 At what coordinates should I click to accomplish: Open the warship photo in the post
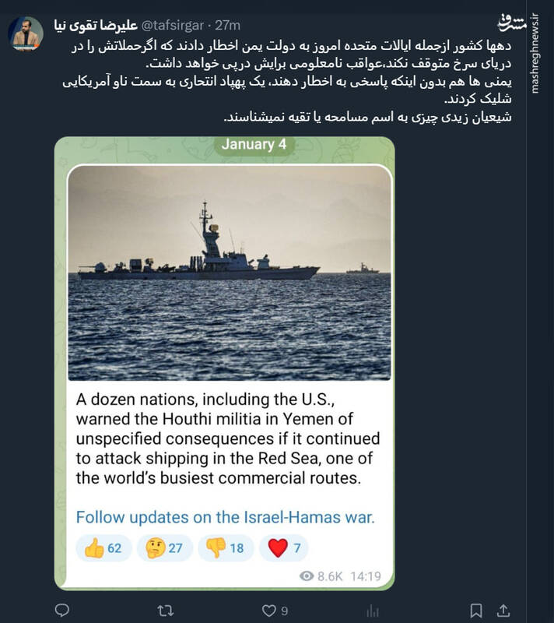pos(228,273)
